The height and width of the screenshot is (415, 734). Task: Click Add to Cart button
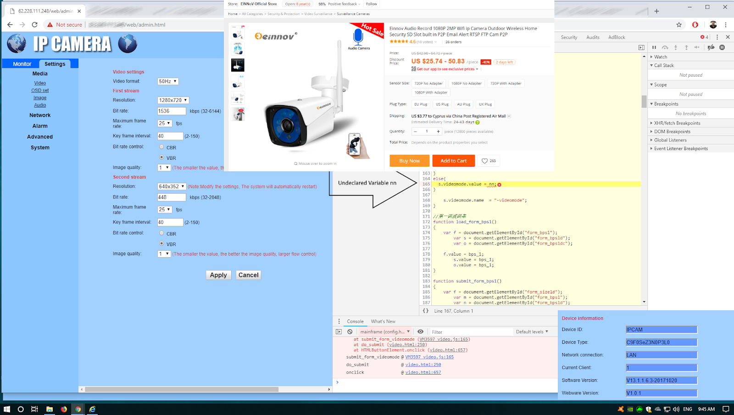[454, 161]
